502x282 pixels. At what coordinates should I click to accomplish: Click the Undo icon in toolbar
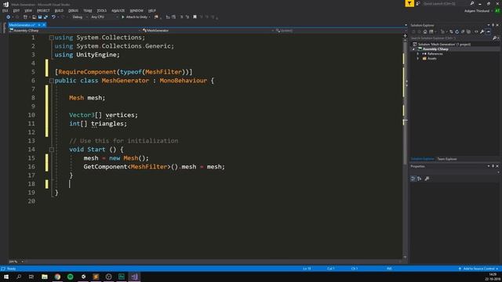click(53, 17)
